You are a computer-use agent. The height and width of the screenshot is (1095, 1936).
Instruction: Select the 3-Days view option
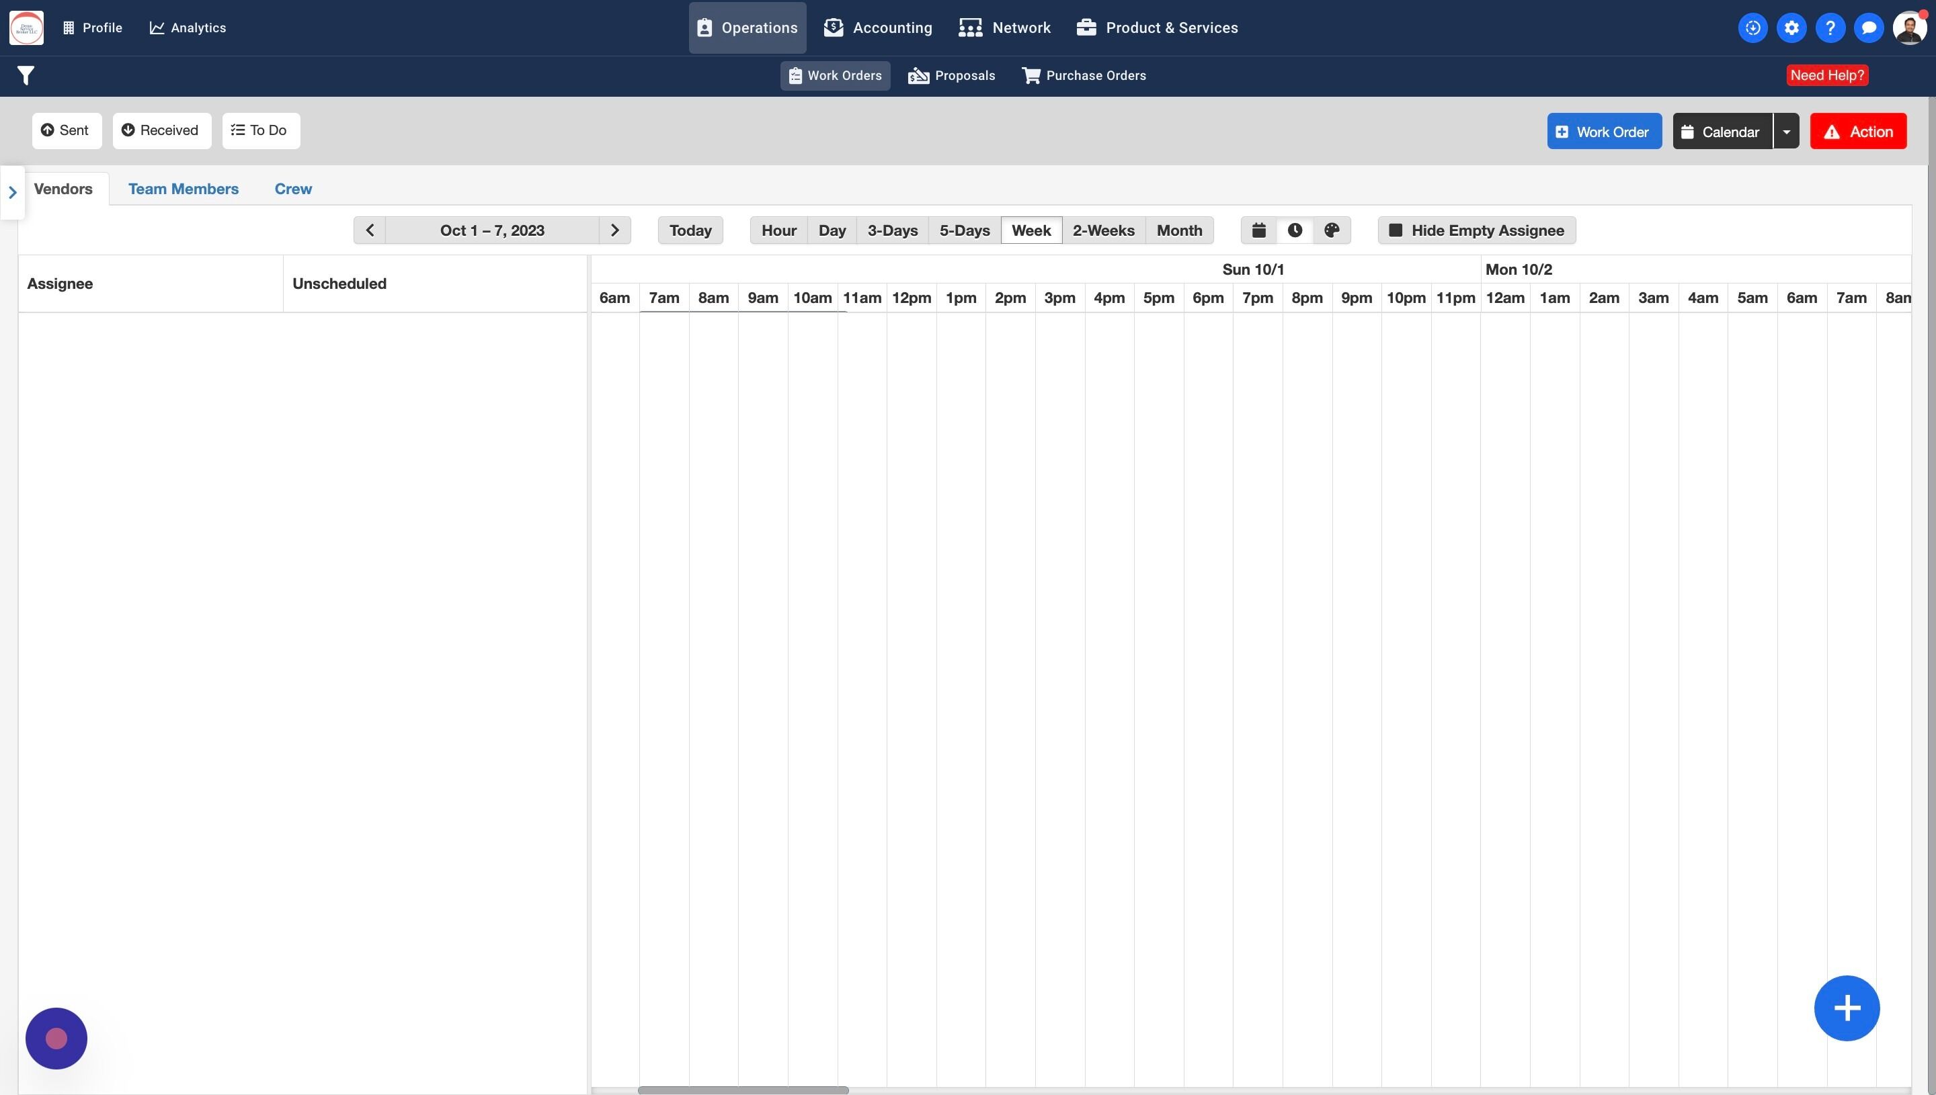point(891,230)
